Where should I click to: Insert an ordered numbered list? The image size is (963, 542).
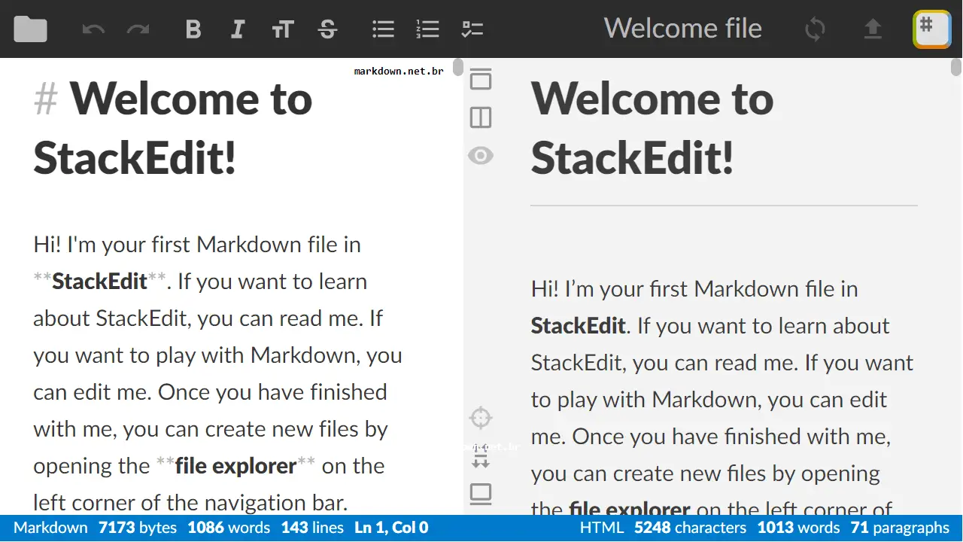[427, 29]
